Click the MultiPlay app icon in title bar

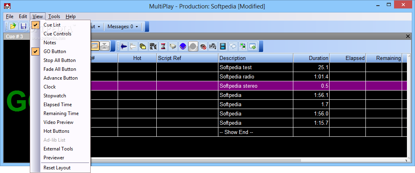tap(7, 6)
